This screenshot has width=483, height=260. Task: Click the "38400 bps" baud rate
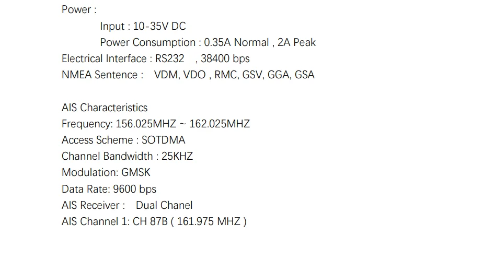pos(225,58)
